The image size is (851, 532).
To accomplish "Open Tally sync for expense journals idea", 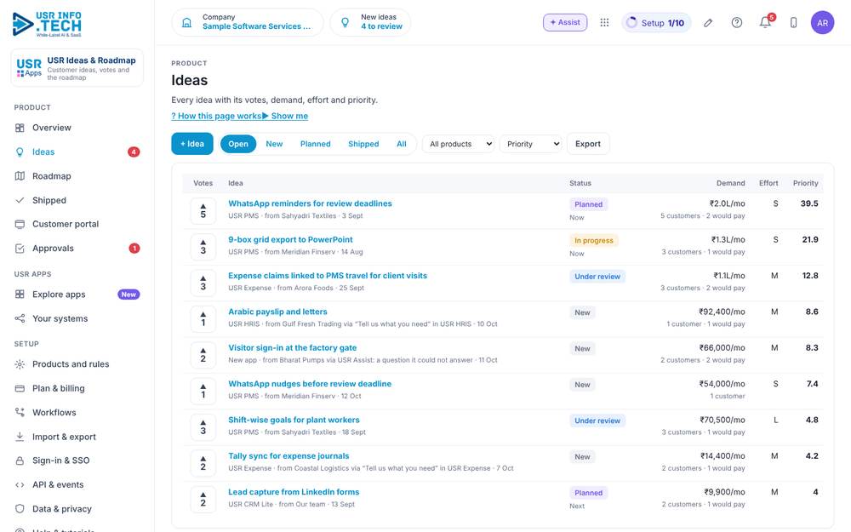I will pos(288,456).
